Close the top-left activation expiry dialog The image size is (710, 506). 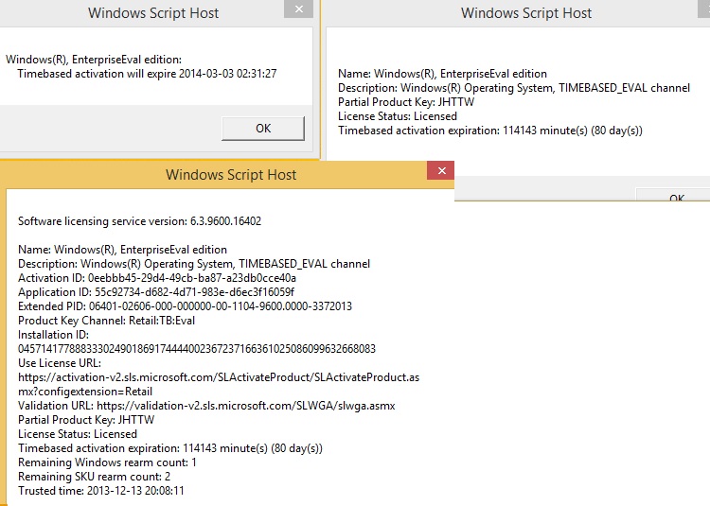(x=299, y=9)
